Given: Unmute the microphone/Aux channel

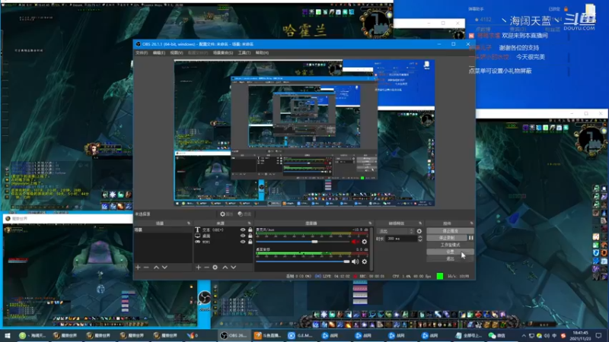Looking at the screenshot, I should click(355, 242).
